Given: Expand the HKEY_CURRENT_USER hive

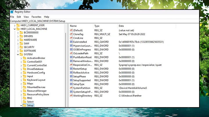Looking at the screenshot, I should point(15,25).
